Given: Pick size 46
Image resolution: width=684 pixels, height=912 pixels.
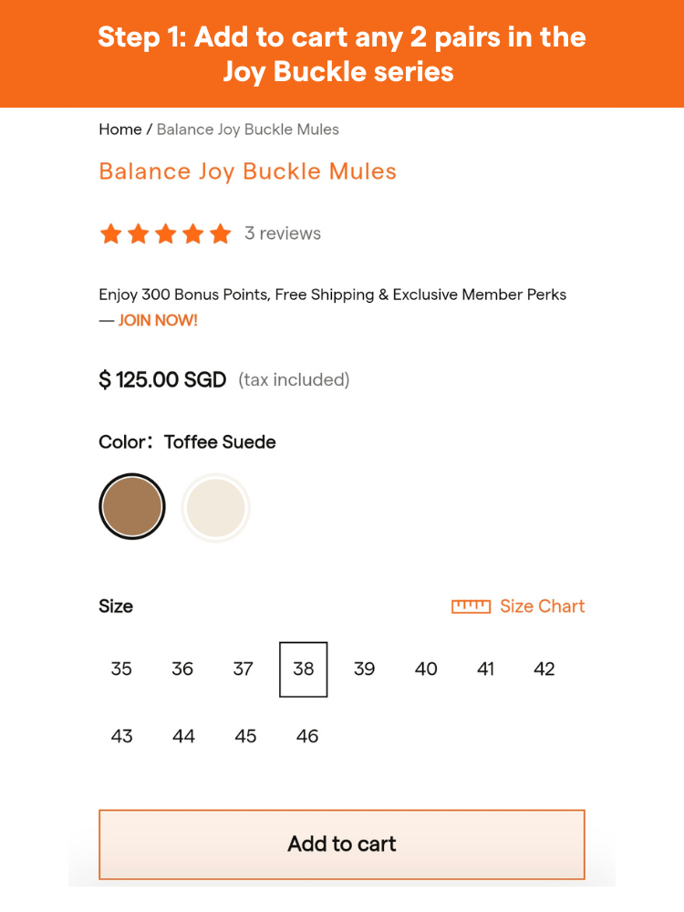Looking at the screenshot, I should [307, 736].
